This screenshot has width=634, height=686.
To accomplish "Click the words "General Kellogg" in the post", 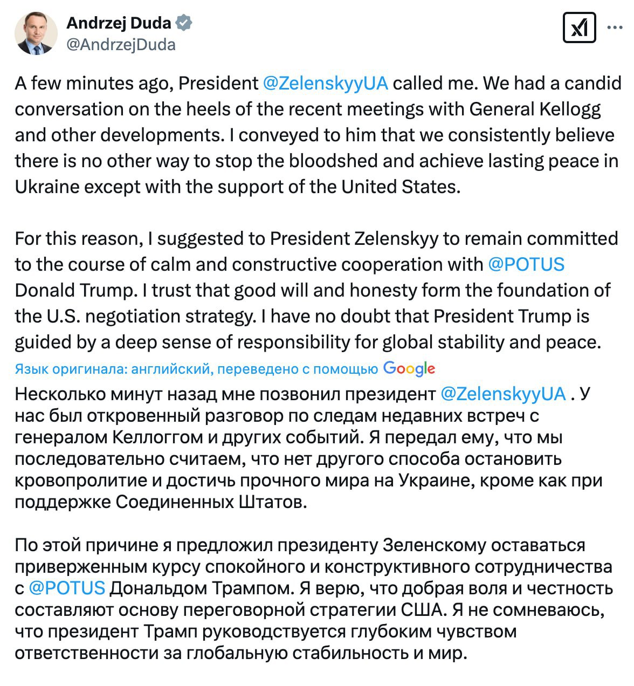I will [x=535, y=109].
